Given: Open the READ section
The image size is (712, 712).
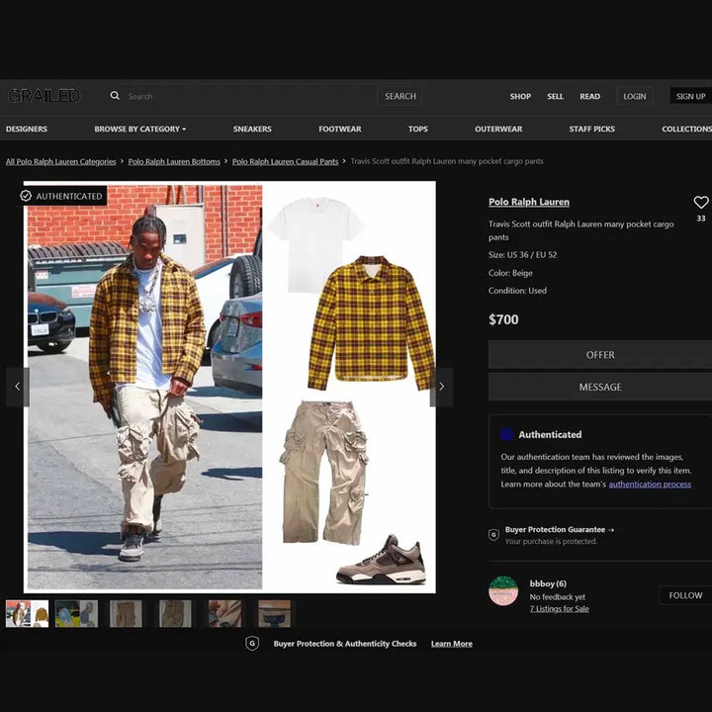Looking at the screenshot, I should (589, 96).
